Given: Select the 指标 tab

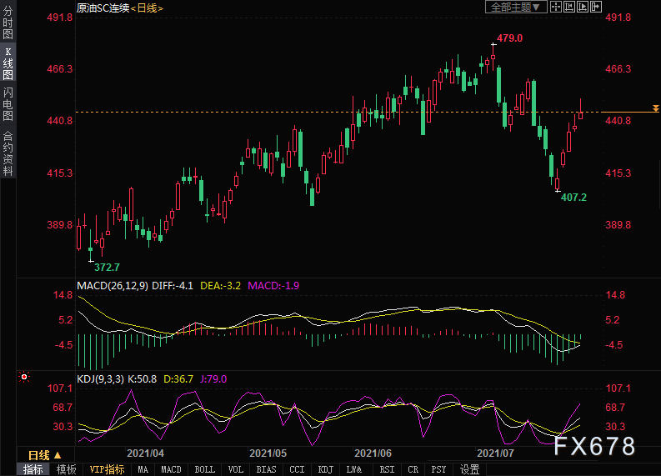Looking at the screenshot, I should pos(33,469).
